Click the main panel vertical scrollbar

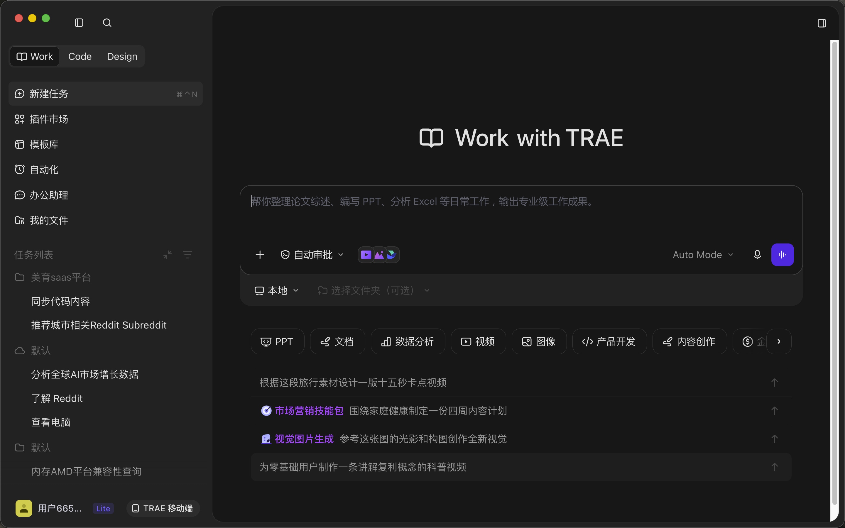(834, 273)
